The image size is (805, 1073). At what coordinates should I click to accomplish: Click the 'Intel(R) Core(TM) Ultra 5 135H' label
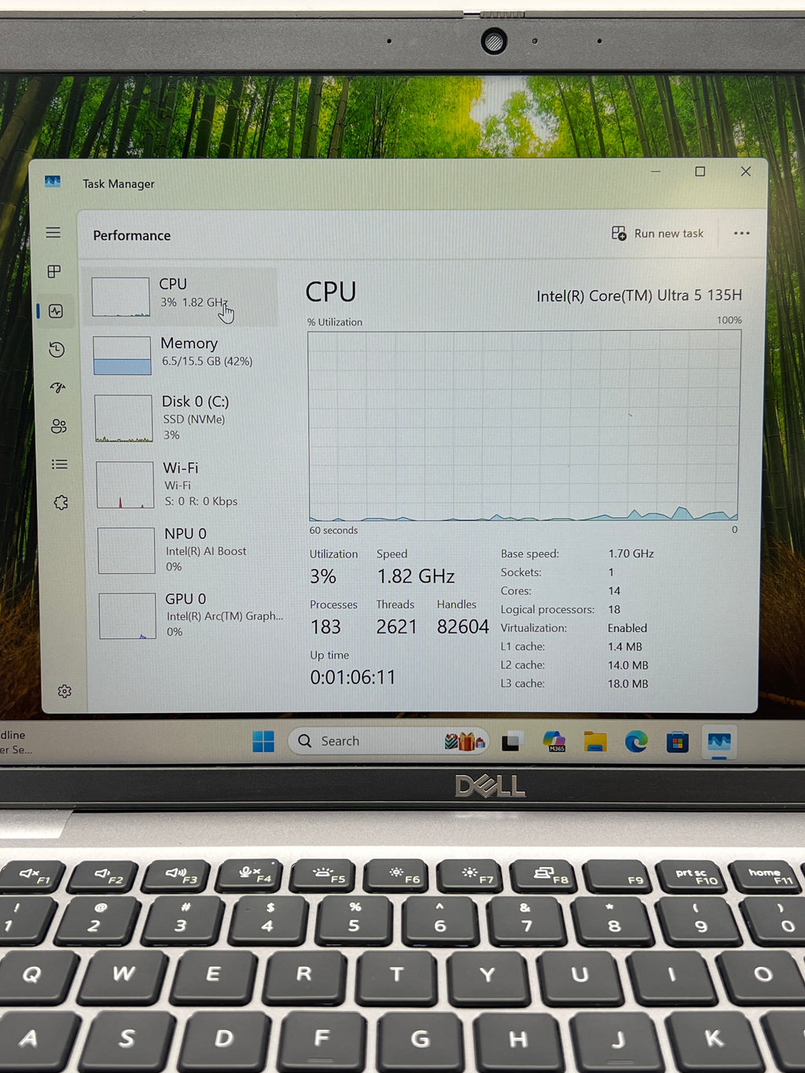[x=639, y=296]
